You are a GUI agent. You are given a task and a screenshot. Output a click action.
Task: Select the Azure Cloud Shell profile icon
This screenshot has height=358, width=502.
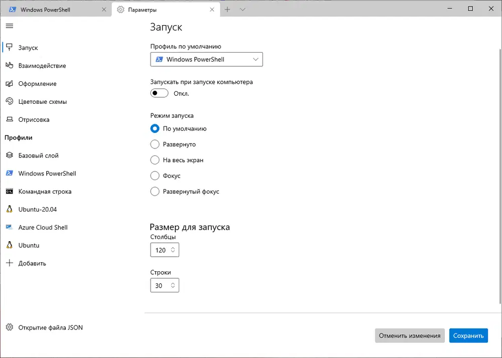click(x=9, y=227)
